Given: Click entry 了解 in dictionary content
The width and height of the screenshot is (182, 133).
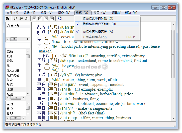Looking at the screenshot, I should 41,60.
